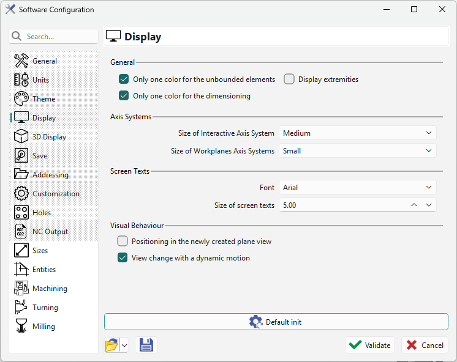The height and width of the screenshot is (362, 457).
Task: Increase screen text size with up arrow
Action: click(415, 205)
